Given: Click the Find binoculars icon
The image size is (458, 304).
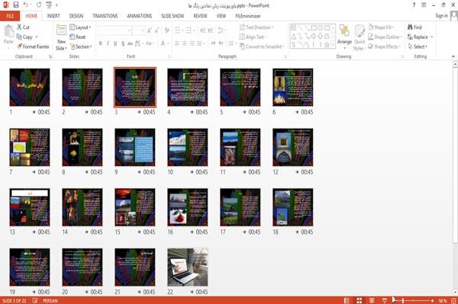Looking at the screenshot, I should [x=410, y=27].
